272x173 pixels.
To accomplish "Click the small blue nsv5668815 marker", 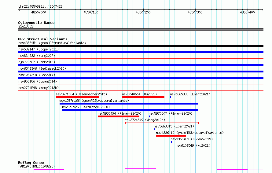I will (x=154, y=129).
